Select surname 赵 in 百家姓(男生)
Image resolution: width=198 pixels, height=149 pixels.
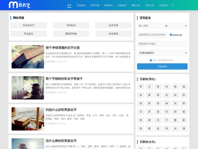point(141,95)
